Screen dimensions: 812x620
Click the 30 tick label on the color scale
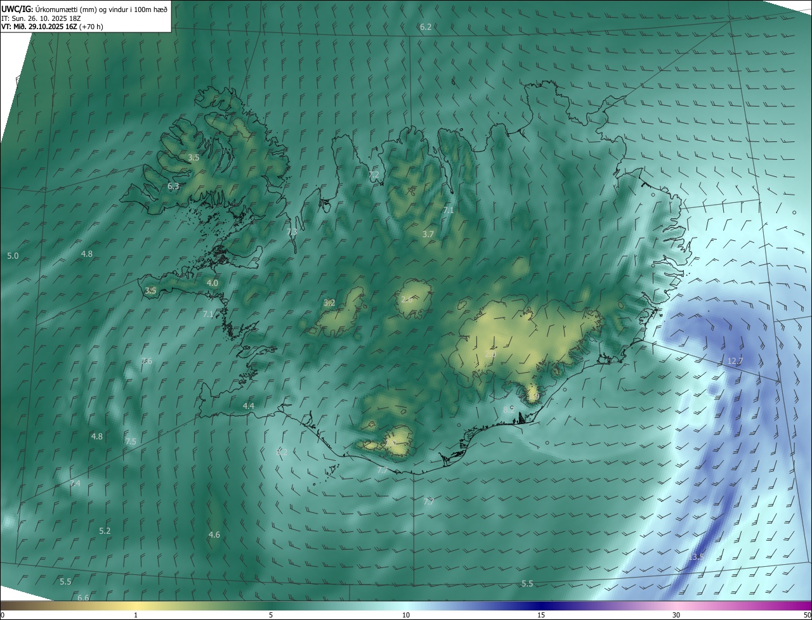pyautogui.click(x=676, y=616)
